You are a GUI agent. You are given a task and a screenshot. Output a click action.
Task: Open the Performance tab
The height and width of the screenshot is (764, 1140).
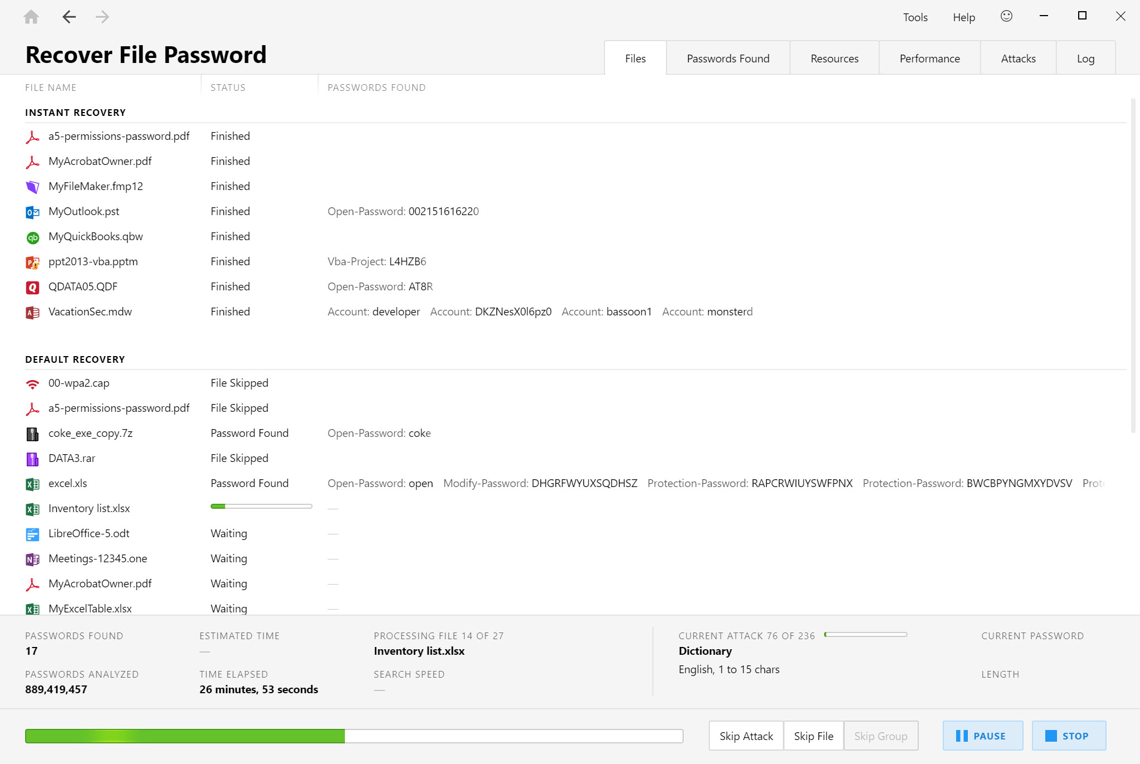click(x=929, y=58)
